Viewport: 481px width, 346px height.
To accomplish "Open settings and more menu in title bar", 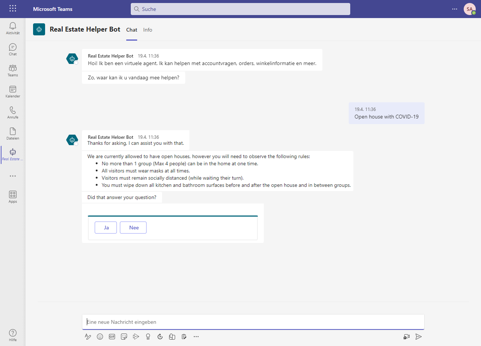I will click(455, 9).
